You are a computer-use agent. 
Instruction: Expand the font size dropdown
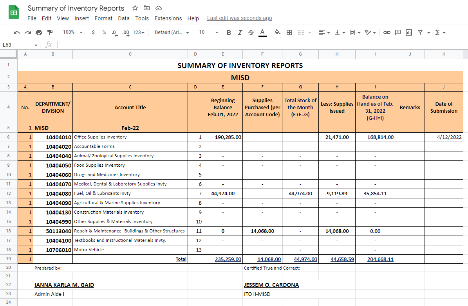pos(208,32)
